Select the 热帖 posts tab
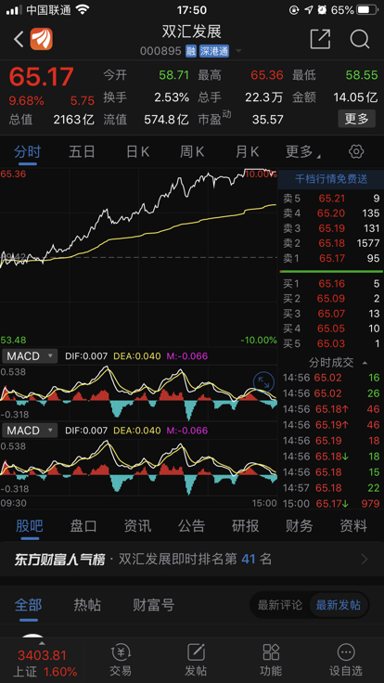The width and height of the screenshot is (384, 683). click(87, 605)
